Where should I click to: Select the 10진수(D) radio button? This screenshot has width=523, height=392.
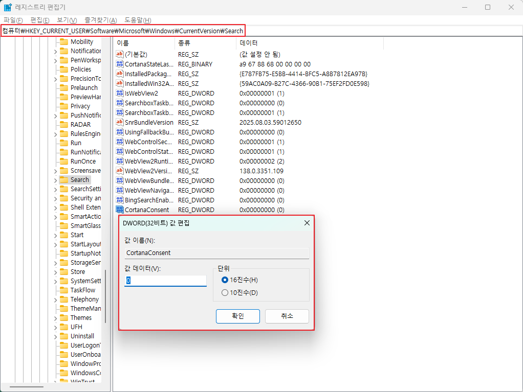tap(225, 293)
